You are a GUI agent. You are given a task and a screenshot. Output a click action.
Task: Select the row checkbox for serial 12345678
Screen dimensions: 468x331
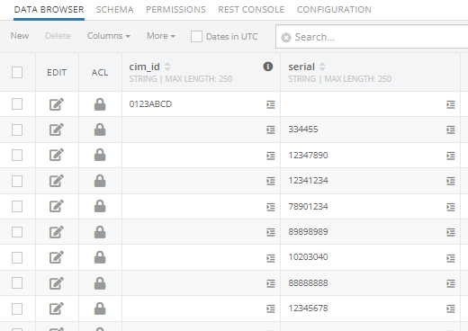pyautogui.click(x=17, y=309)
